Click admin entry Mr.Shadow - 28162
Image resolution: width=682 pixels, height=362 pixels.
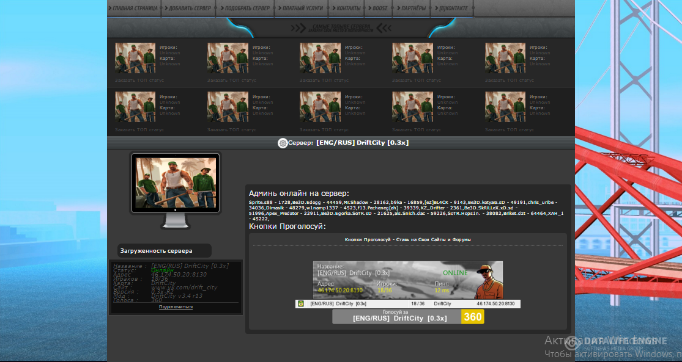point(366,202)
